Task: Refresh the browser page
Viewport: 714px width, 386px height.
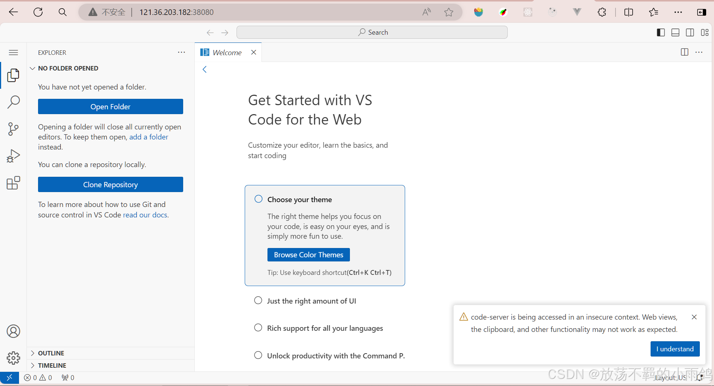Action: click(38, 12)
